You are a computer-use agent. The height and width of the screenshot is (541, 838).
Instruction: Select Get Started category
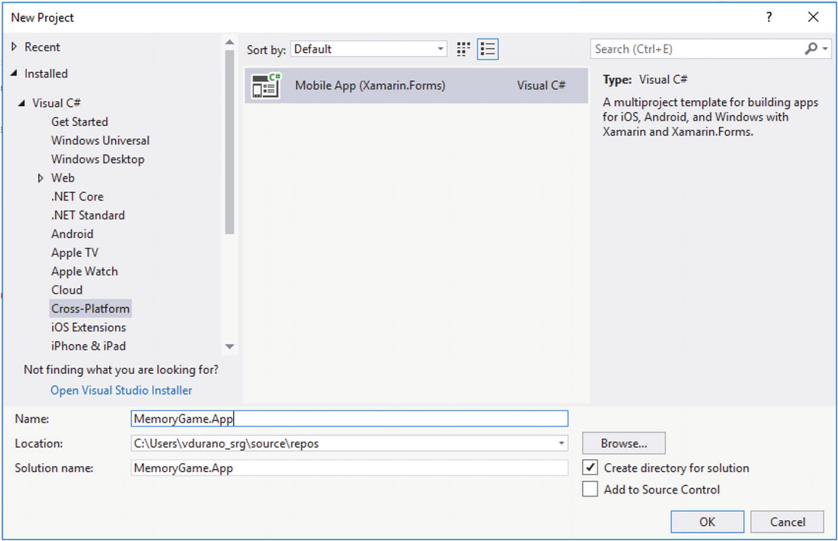tap(79, 122)
